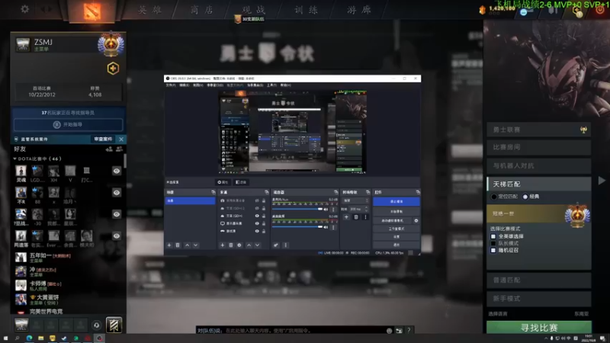Add a scene with plus icon
The height and width of the screenshot is (343, 610).
click(x=169, y=245)
